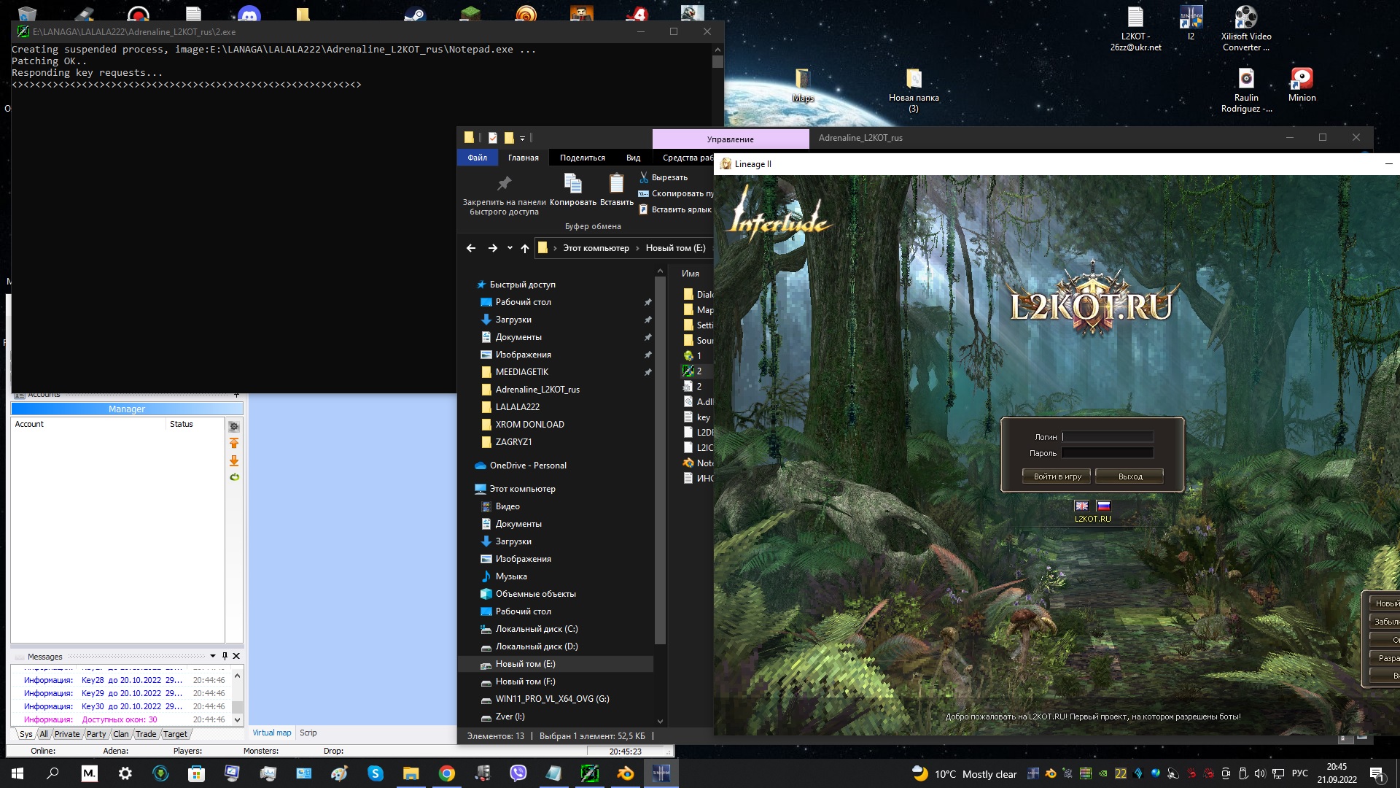Open the Virtual map tab
This screenshot has height=788, width=1400.
point(272,733)
